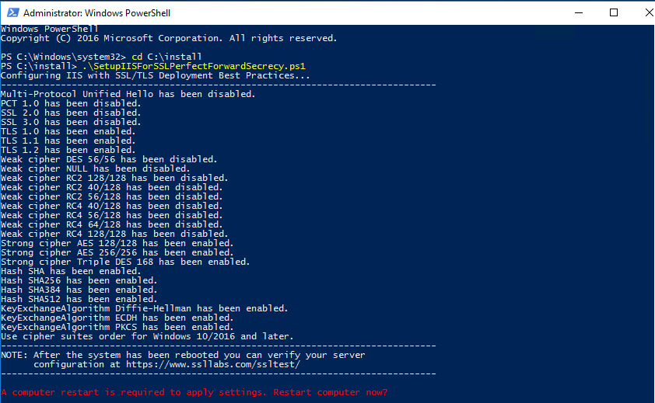Open the PowerShell system menu icon
The width and height of the screenshot is (655, 403).
point(12,12)
